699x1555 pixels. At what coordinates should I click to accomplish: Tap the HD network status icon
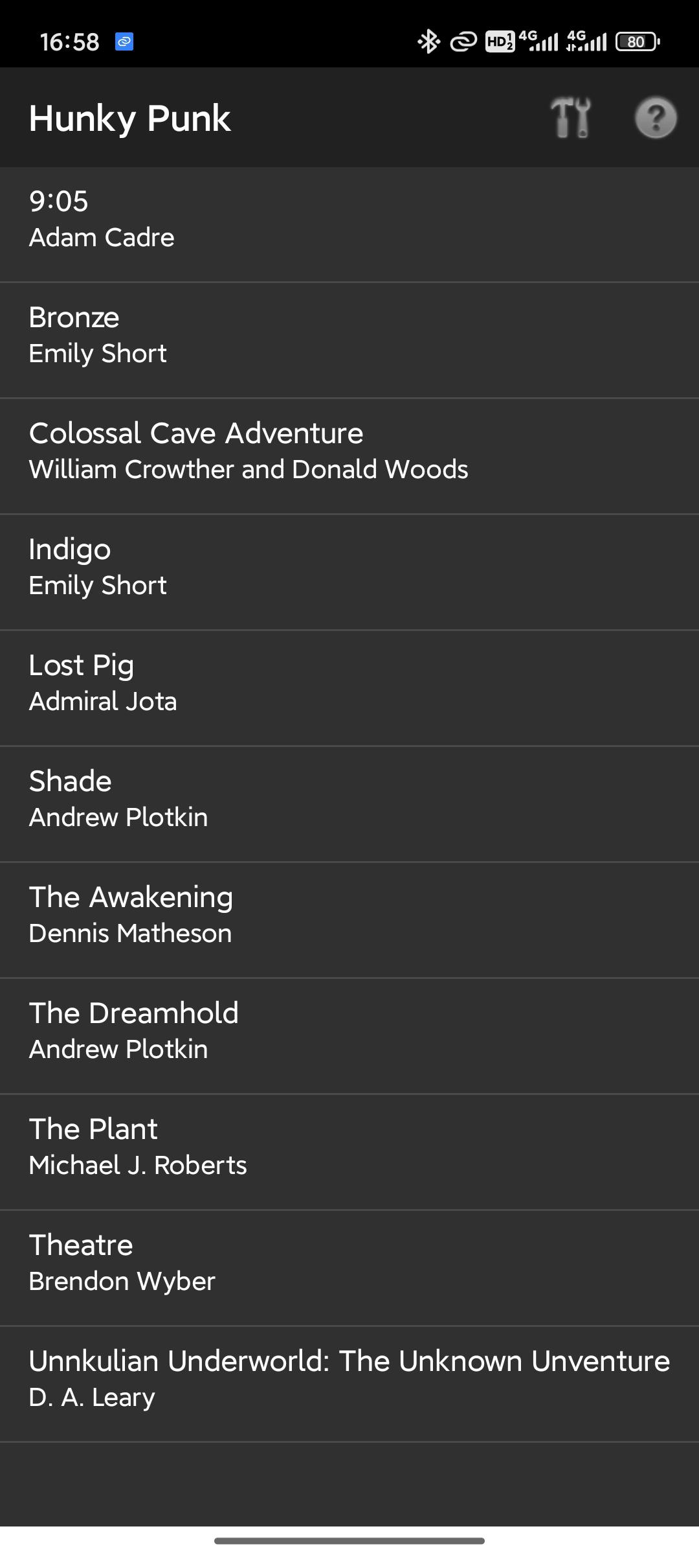pos(500,42)
